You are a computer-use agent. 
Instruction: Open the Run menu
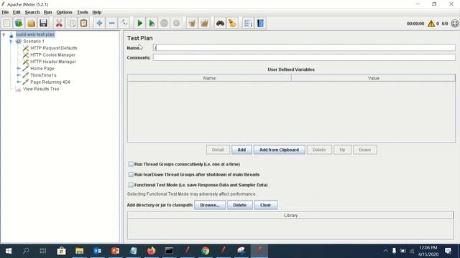click(48, 12)
